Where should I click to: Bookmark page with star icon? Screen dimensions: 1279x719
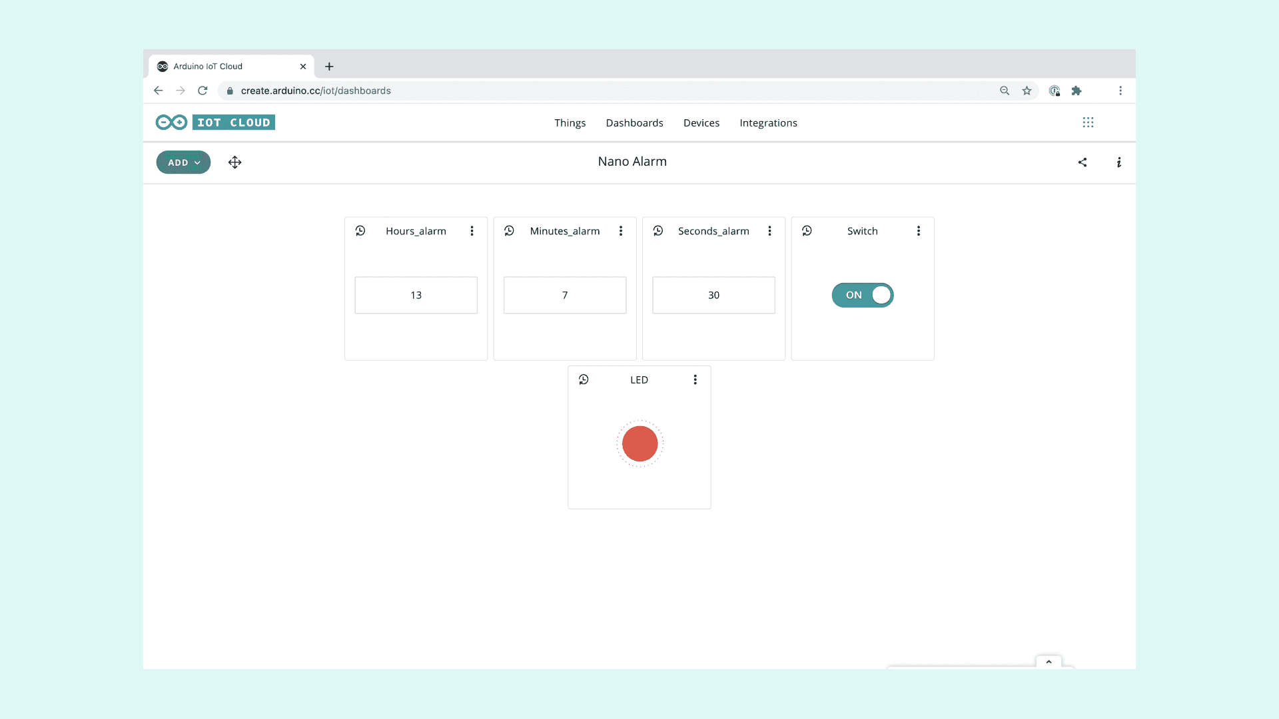coord(1027,91)
